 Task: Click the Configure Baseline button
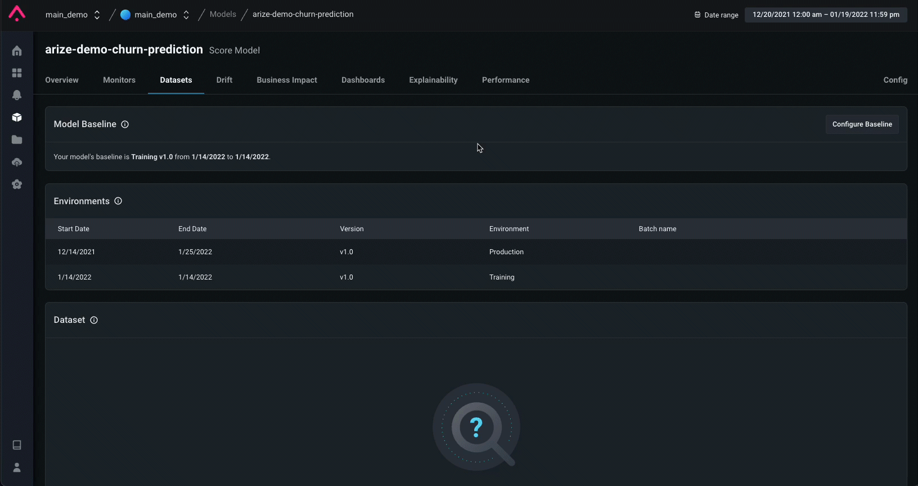click(x=862, y=124)
